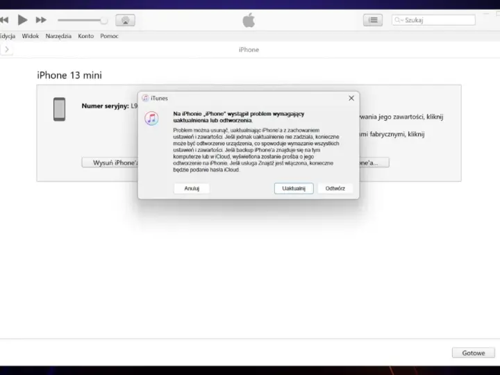Open the Pomoc menu
The image size is (500, 375).
(109, 36)
